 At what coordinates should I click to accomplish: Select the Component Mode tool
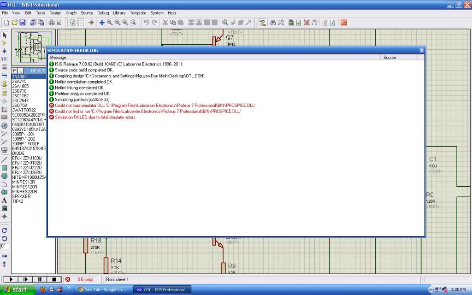click(5, 43)
